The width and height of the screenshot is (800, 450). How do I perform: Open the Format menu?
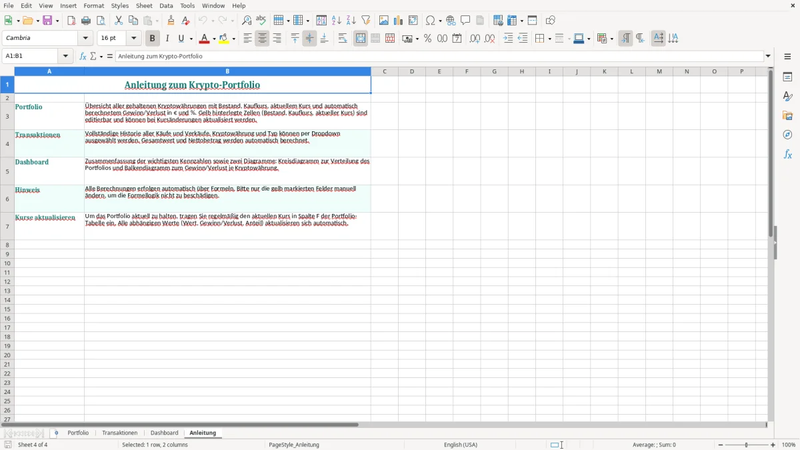coord(94,5)
